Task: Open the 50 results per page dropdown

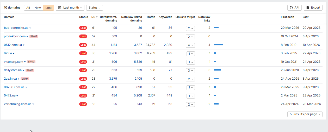Action: (305, 114)
